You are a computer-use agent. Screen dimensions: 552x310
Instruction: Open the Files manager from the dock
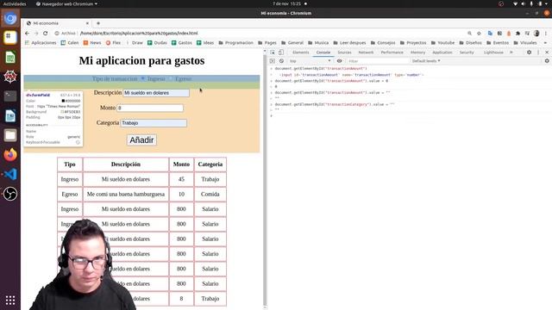point(10,135)
